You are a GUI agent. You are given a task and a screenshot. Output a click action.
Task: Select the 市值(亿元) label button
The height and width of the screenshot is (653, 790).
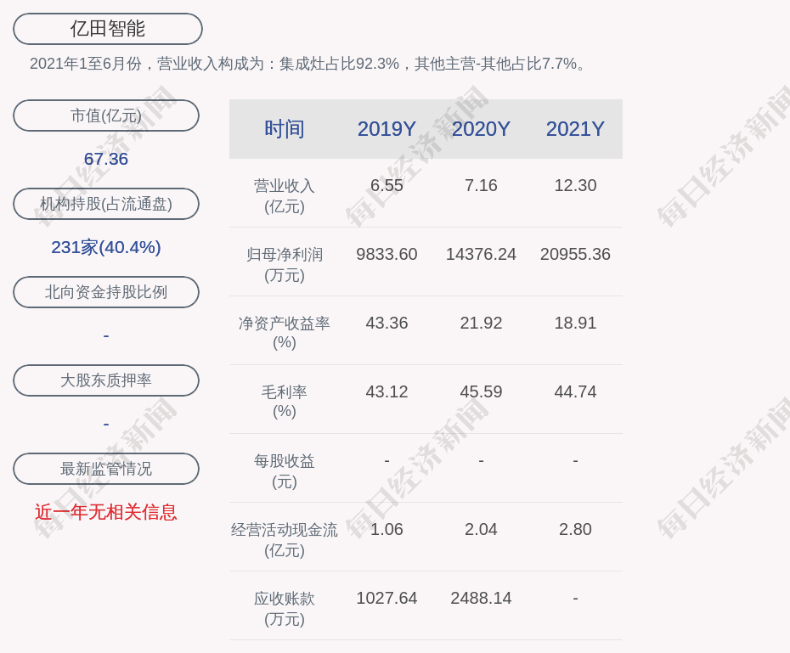coord(106,115)
